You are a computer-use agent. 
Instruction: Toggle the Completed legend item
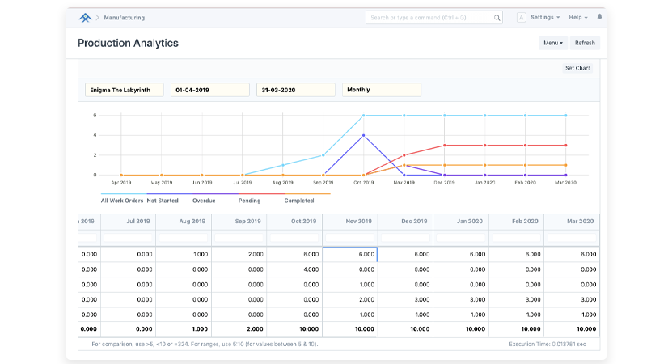(299, 201)
